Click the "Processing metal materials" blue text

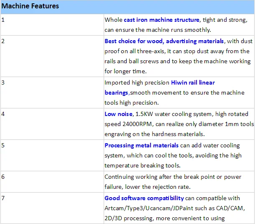point(141,145)
